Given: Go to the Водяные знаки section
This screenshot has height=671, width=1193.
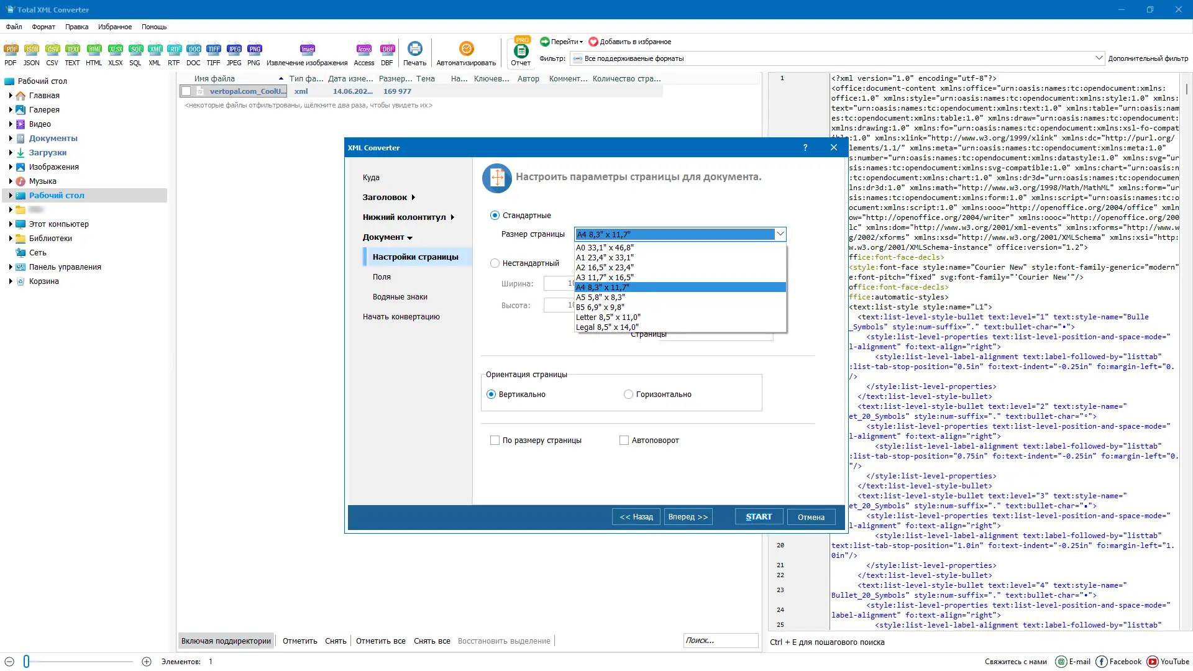Looking at the screenshot, I should [x=400, y=297].
